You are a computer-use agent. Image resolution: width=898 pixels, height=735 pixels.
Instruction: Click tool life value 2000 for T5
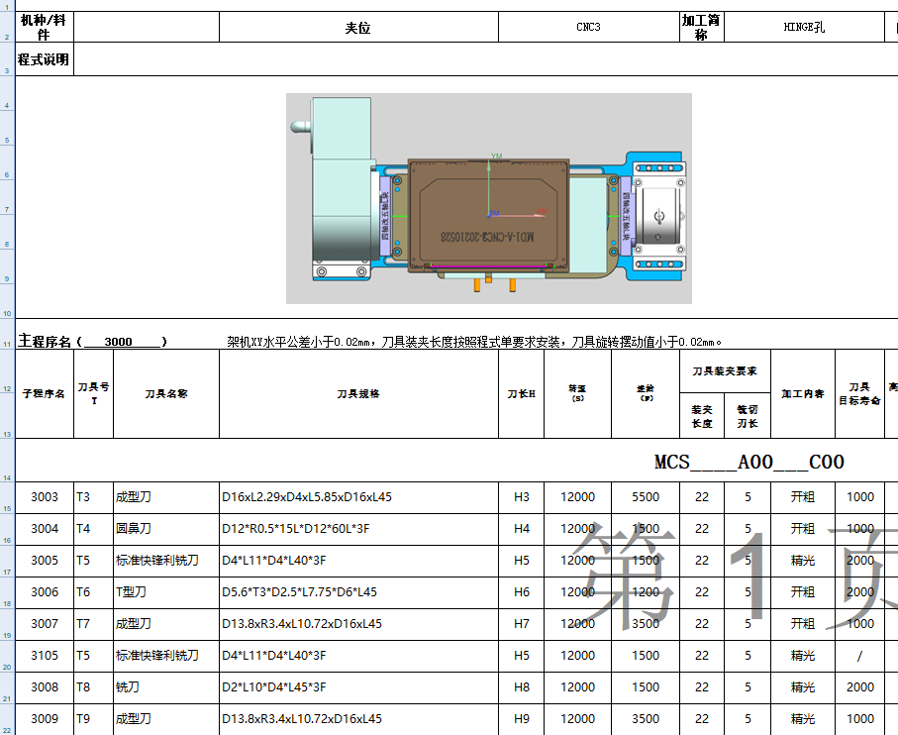pyautogui.click(x=859, y=561)
